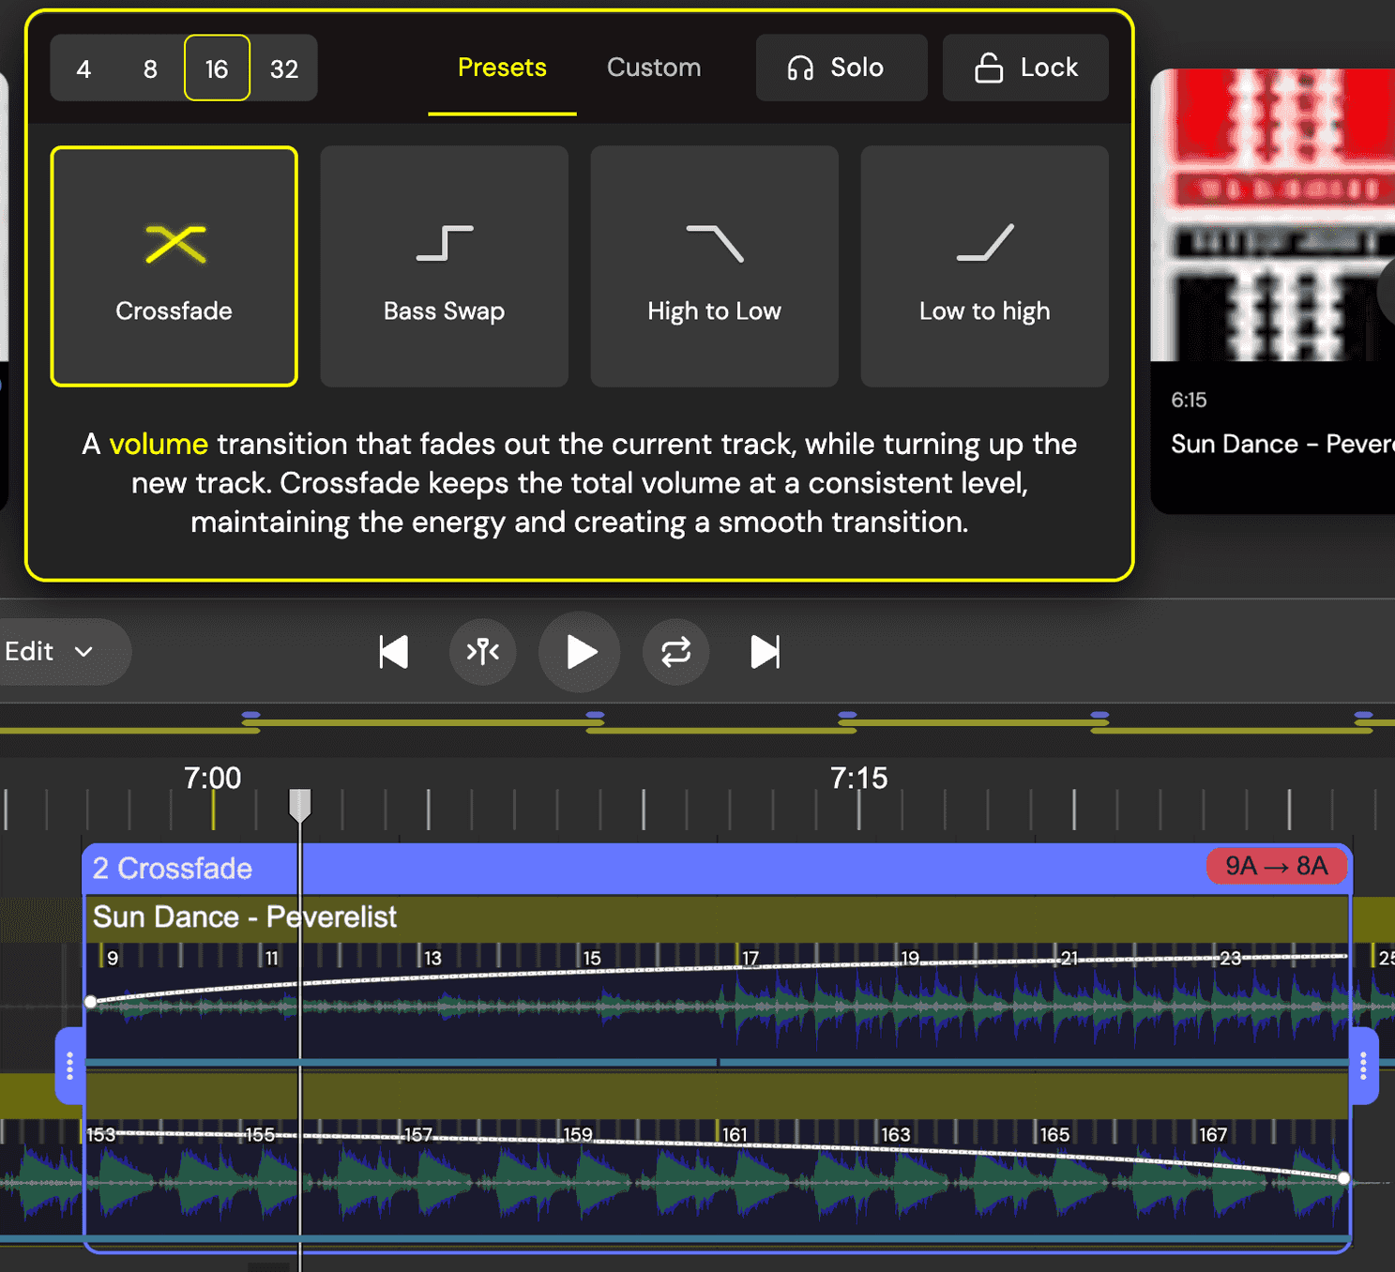Switch to the Presets tab

[x=502, y=67]
